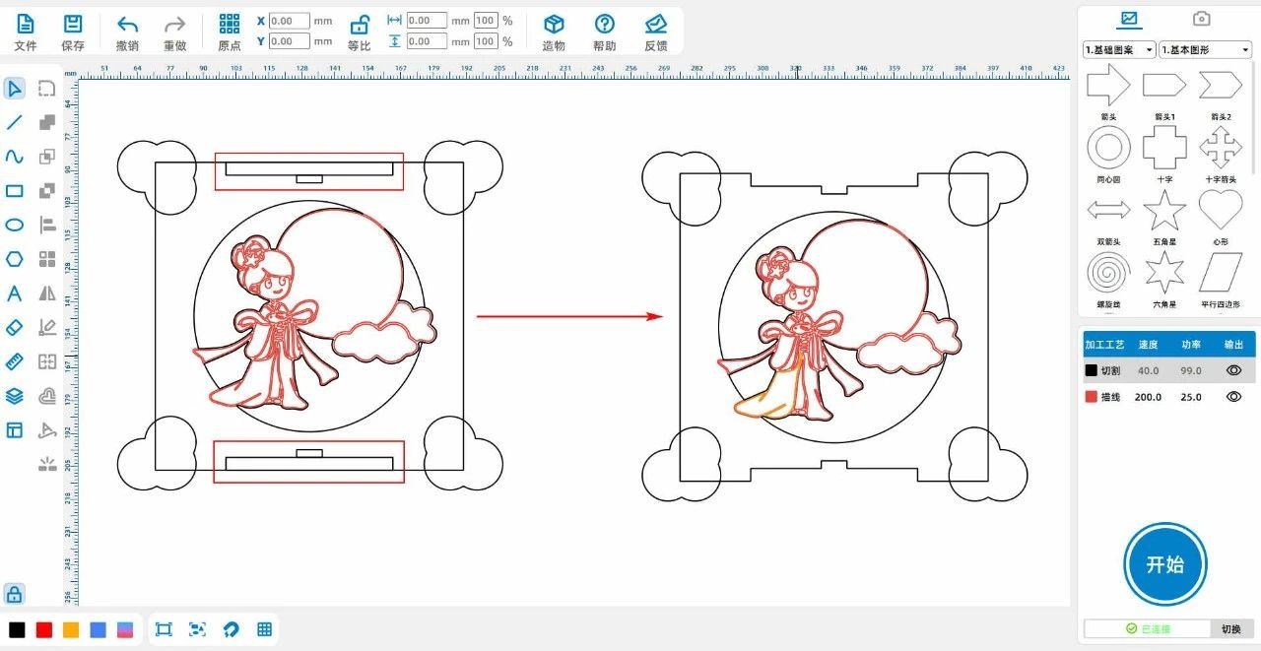Expand the basic shapes subcategory dropdown

click(x=1205, y=49)
